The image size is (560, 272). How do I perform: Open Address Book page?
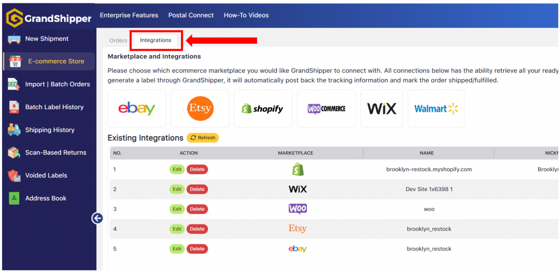coord(46,198)
